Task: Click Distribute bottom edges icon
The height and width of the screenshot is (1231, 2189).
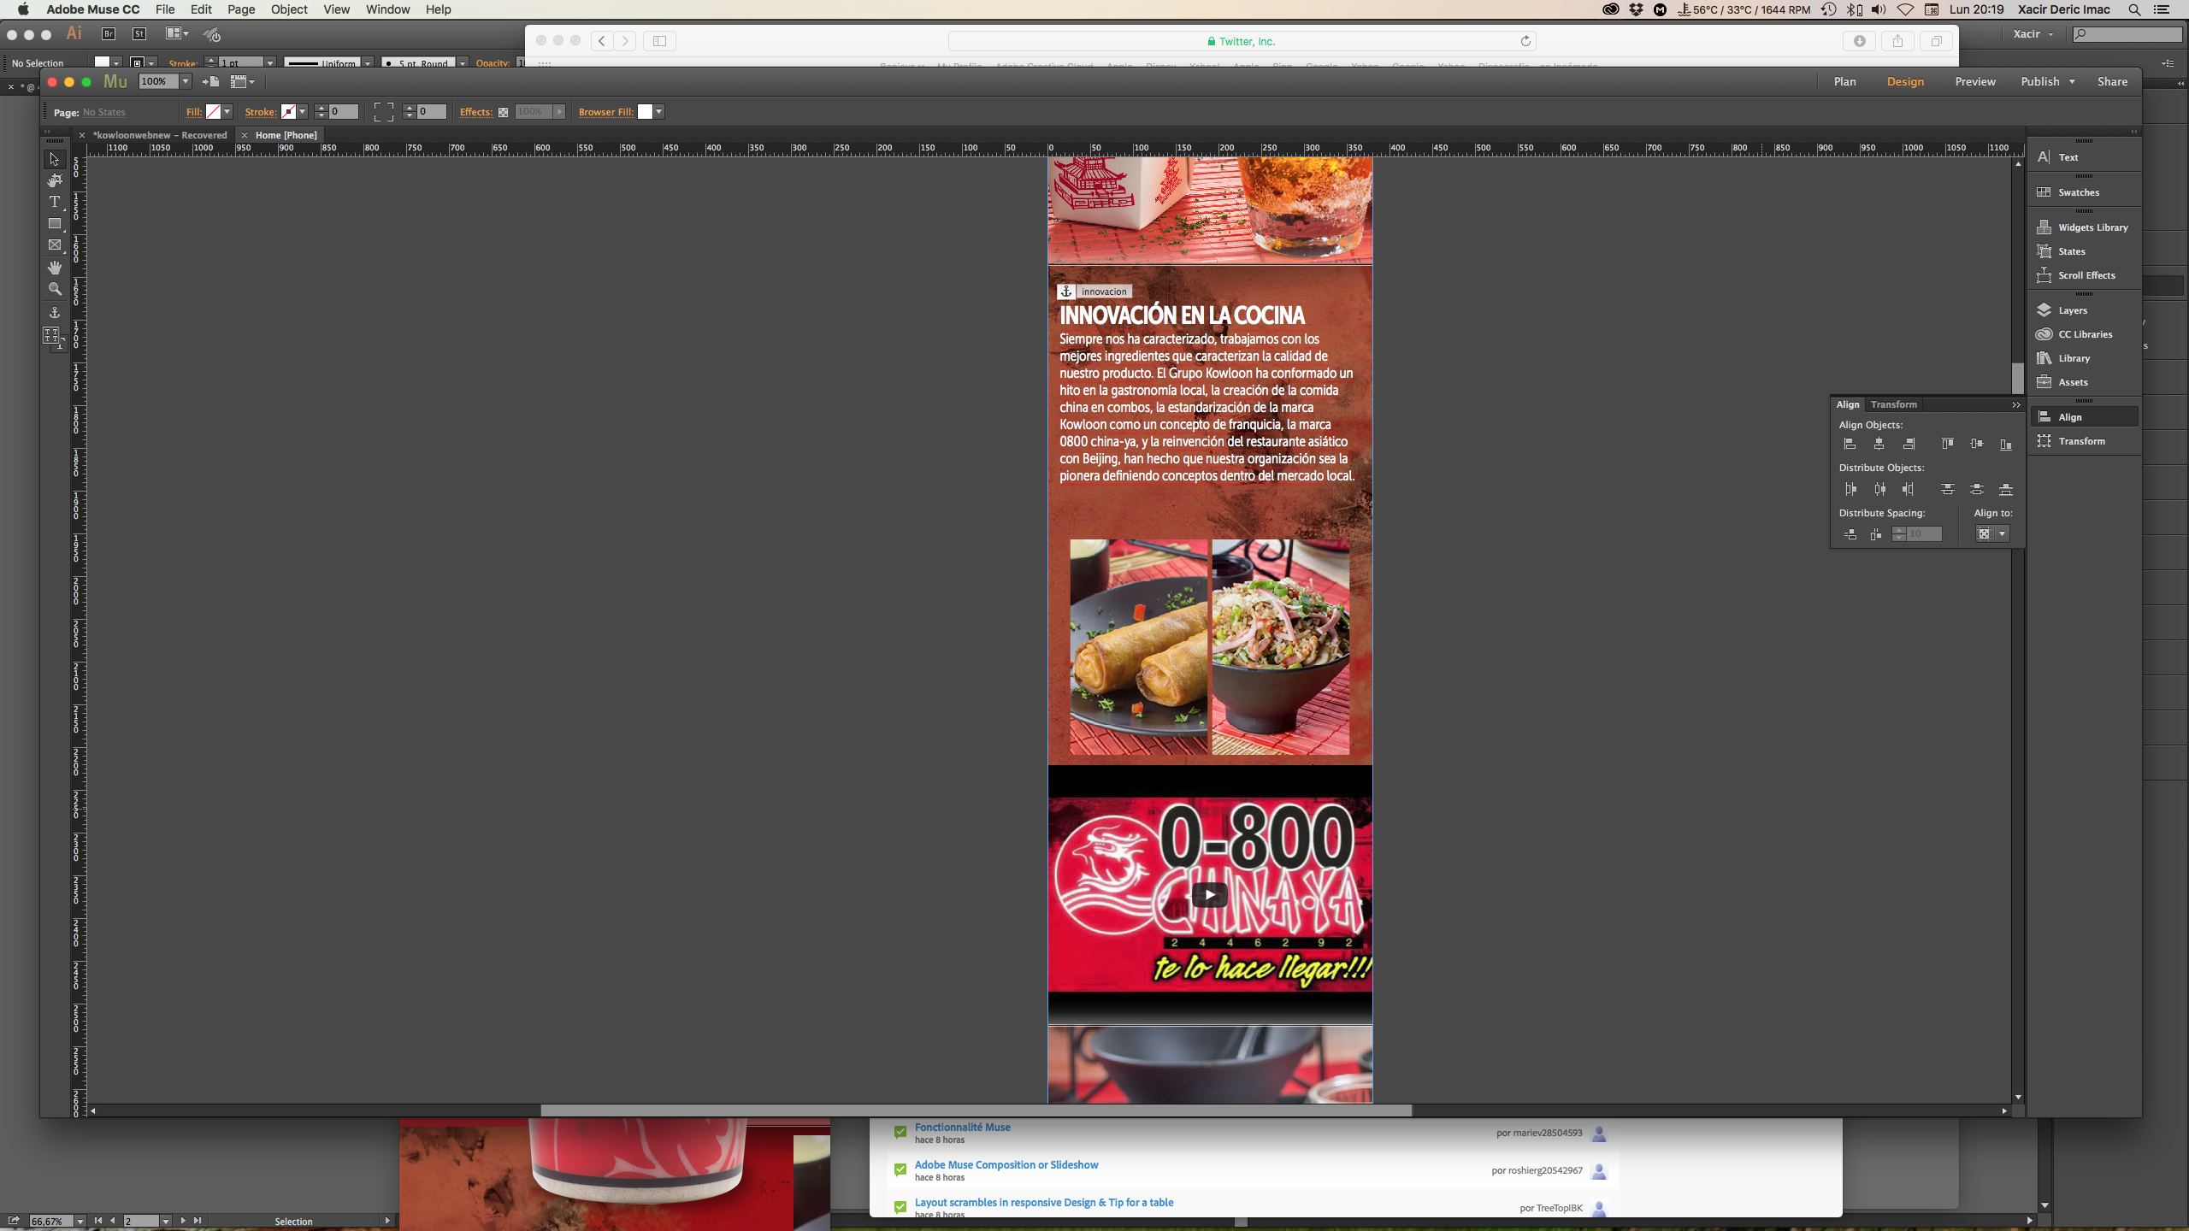Action: (x=2006, y=489)
